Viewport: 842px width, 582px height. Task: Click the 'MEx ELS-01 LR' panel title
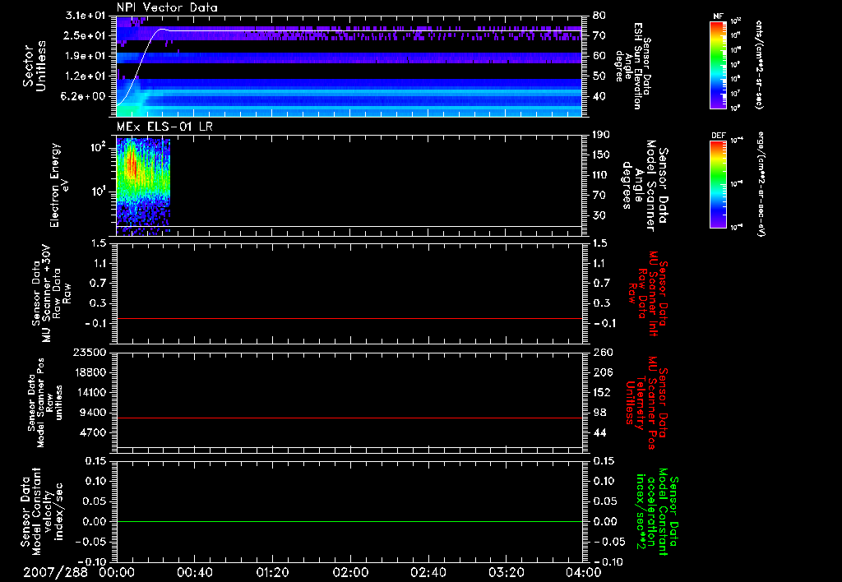click(164, 127)
